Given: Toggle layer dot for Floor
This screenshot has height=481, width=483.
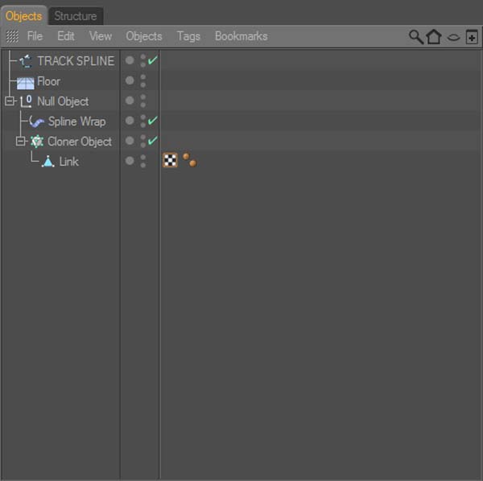Looking at the screenshot, I should tap(130, 80).
